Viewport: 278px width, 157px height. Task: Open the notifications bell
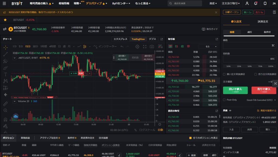pos(256,3)
